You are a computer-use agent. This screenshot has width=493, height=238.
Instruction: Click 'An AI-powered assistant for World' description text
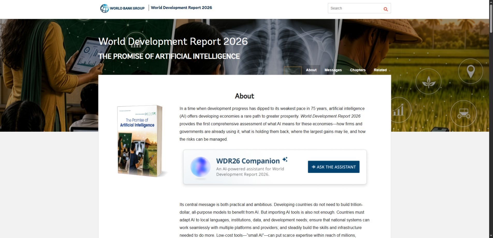250,169
